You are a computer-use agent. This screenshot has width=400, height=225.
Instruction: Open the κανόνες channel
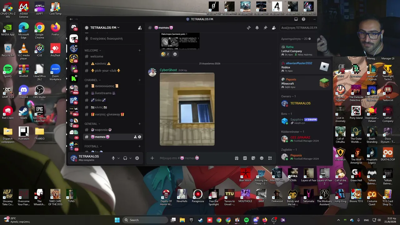click(x=112, y=63)
